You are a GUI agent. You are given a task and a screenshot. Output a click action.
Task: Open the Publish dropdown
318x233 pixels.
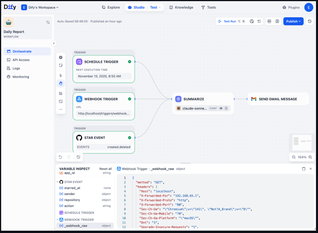tap(293, 21)
